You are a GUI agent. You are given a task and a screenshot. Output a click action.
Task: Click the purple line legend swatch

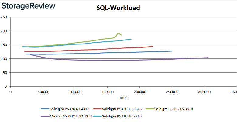tap(45, 116)
